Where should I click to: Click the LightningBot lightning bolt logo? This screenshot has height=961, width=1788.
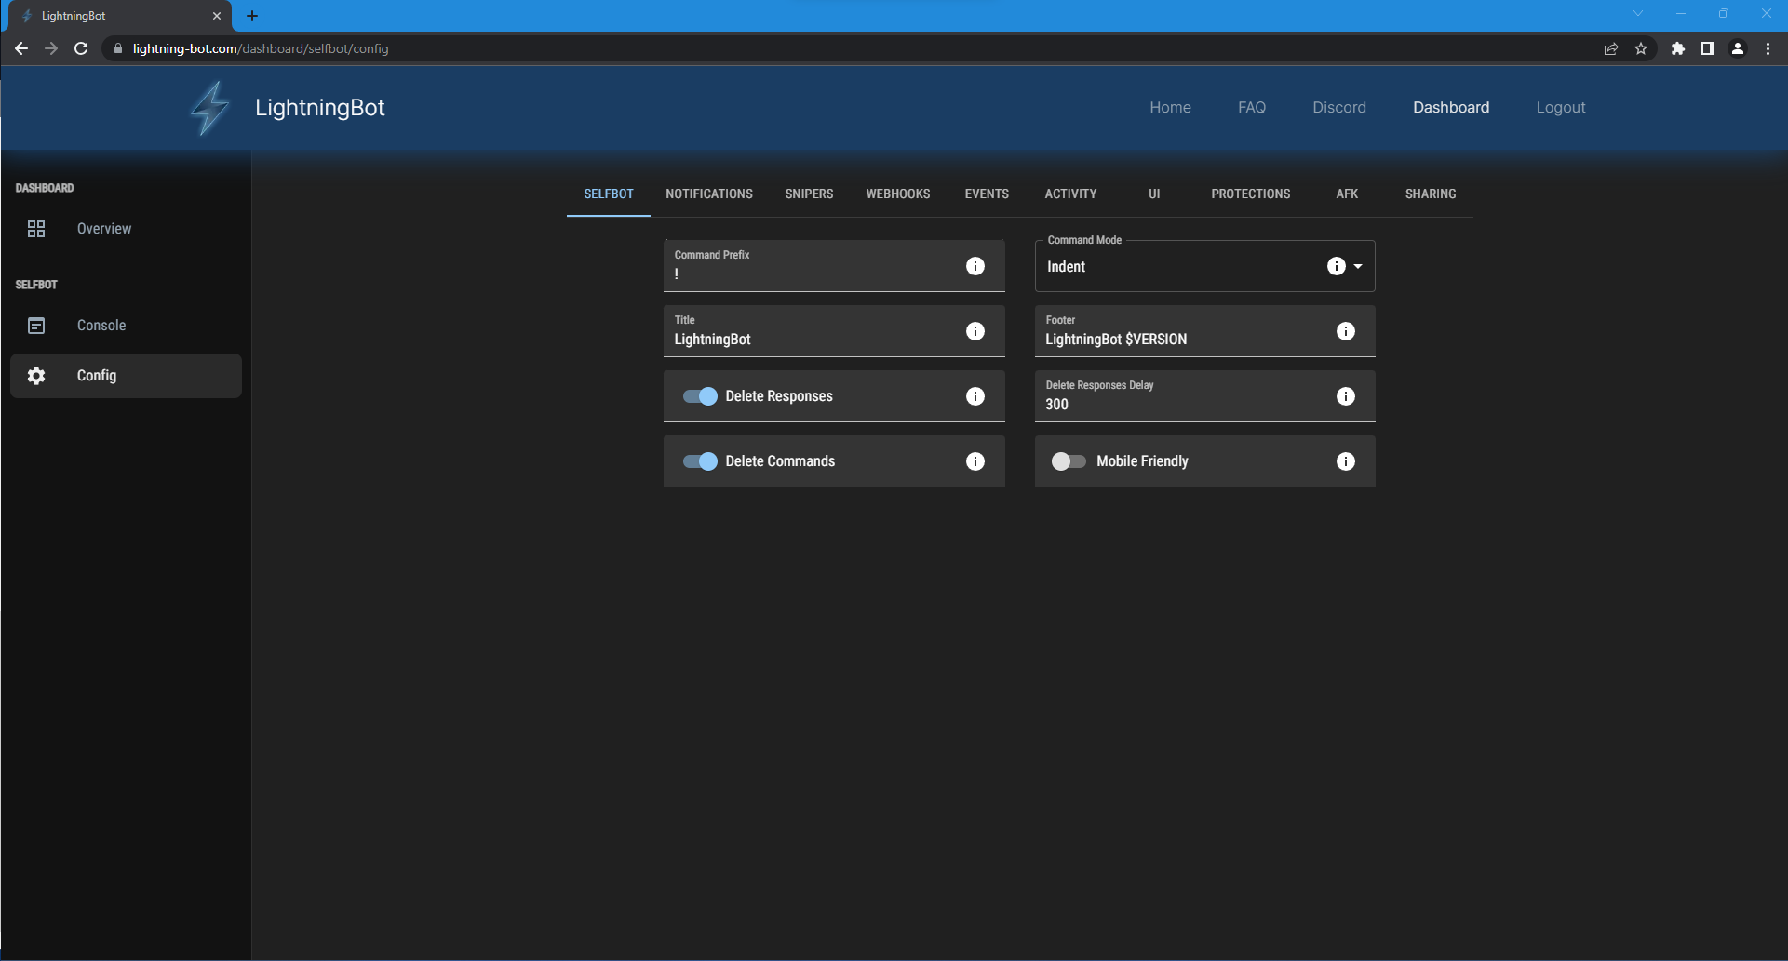(x=208, y=107)
